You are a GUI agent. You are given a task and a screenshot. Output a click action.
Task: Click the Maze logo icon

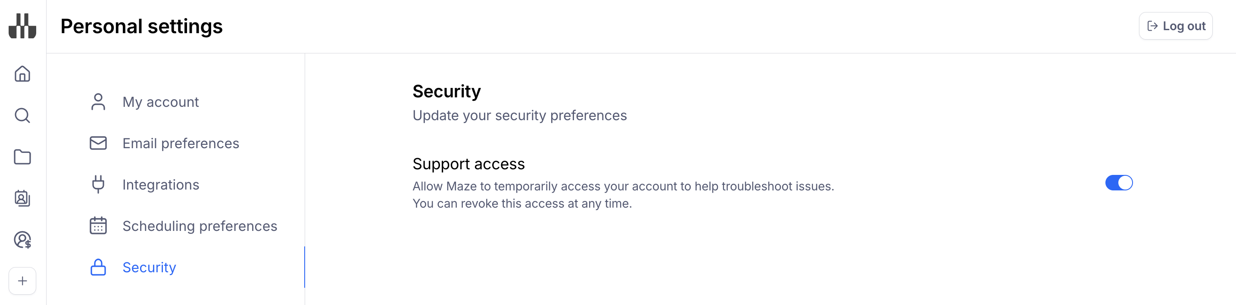coord(22,26)
